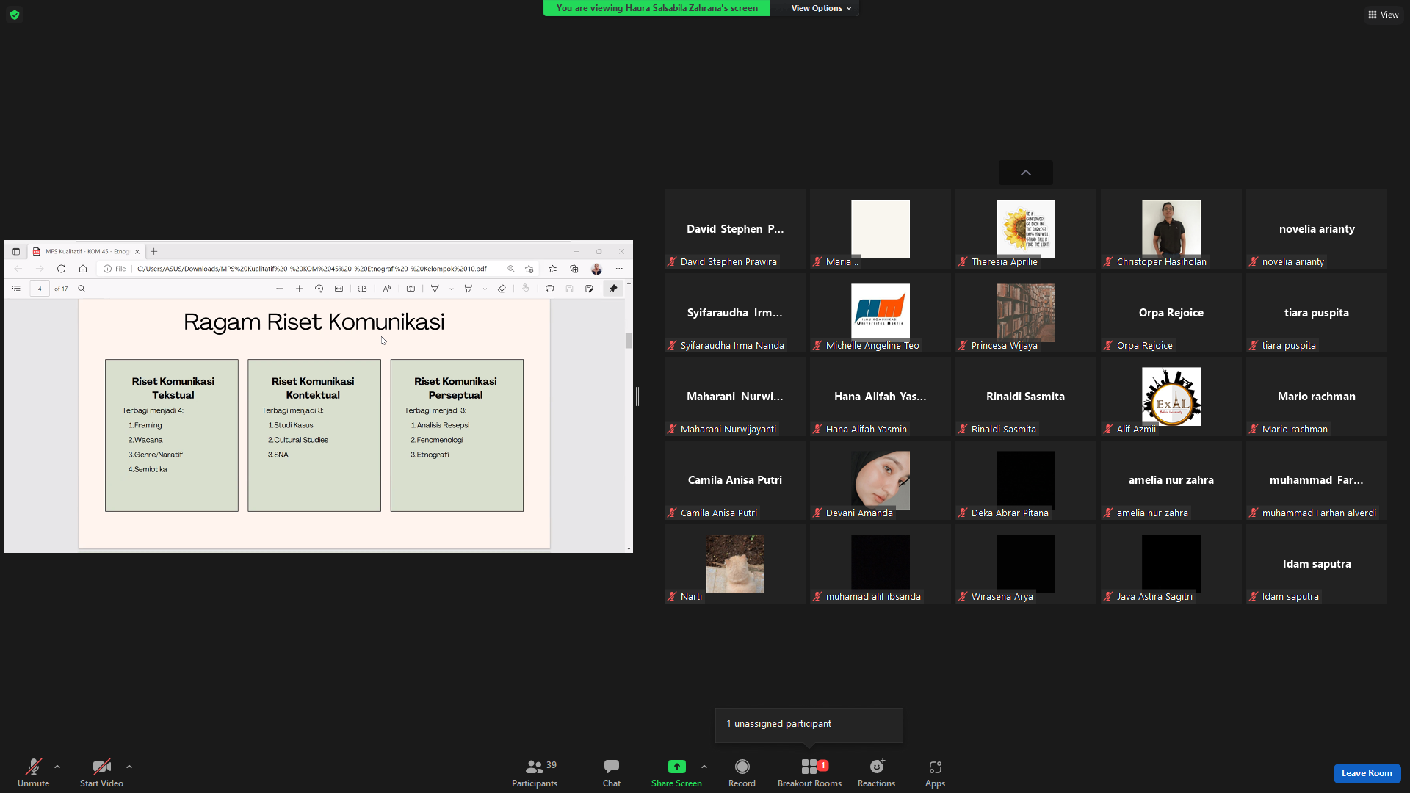This screenshot has height=793, width=1410.
Task: Select Narti's video tile
Action: point(734,564)
